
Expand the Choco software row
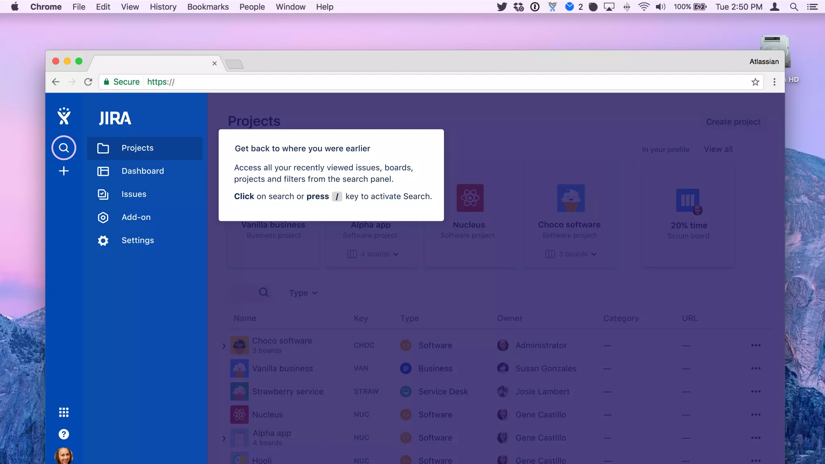point(224,346)
